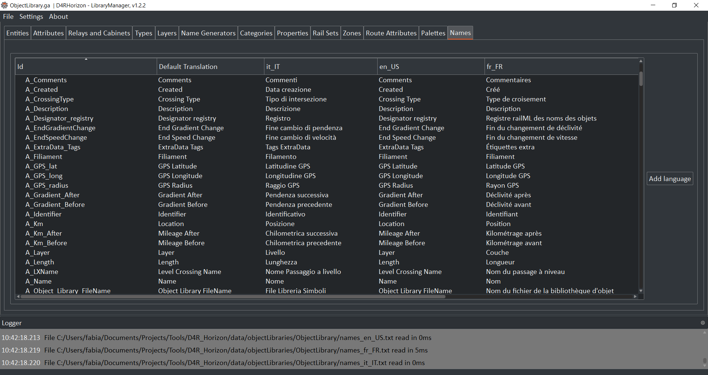Click the table's horizontal scrollbar thumb
Screen dimensions: 708x375
click(x=232, y=296)
